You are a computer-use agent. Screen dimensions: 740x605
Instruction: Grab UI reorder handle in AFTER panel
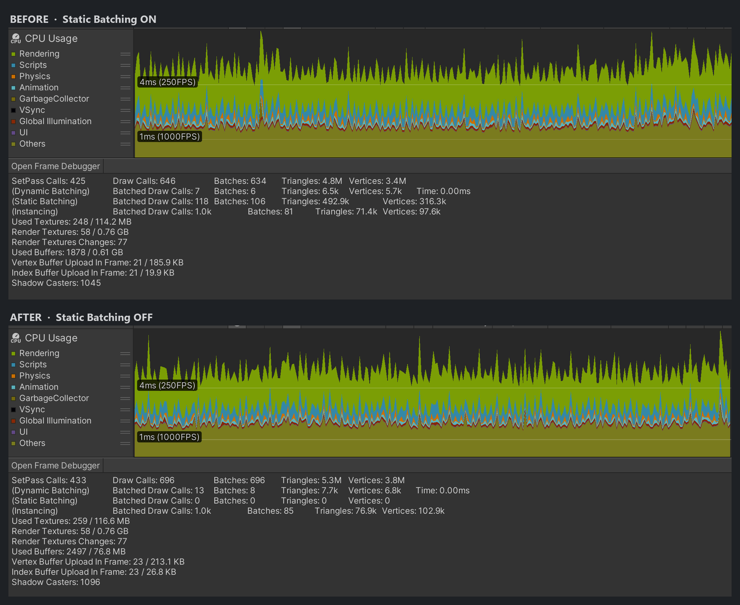pyautogui.click(x=125, y=432)
